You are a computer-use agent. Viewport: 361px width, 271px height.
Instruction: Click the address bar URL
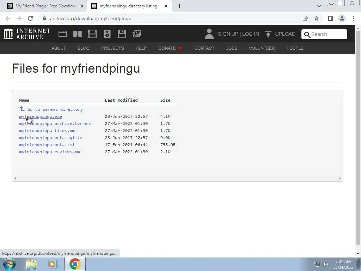91,18
